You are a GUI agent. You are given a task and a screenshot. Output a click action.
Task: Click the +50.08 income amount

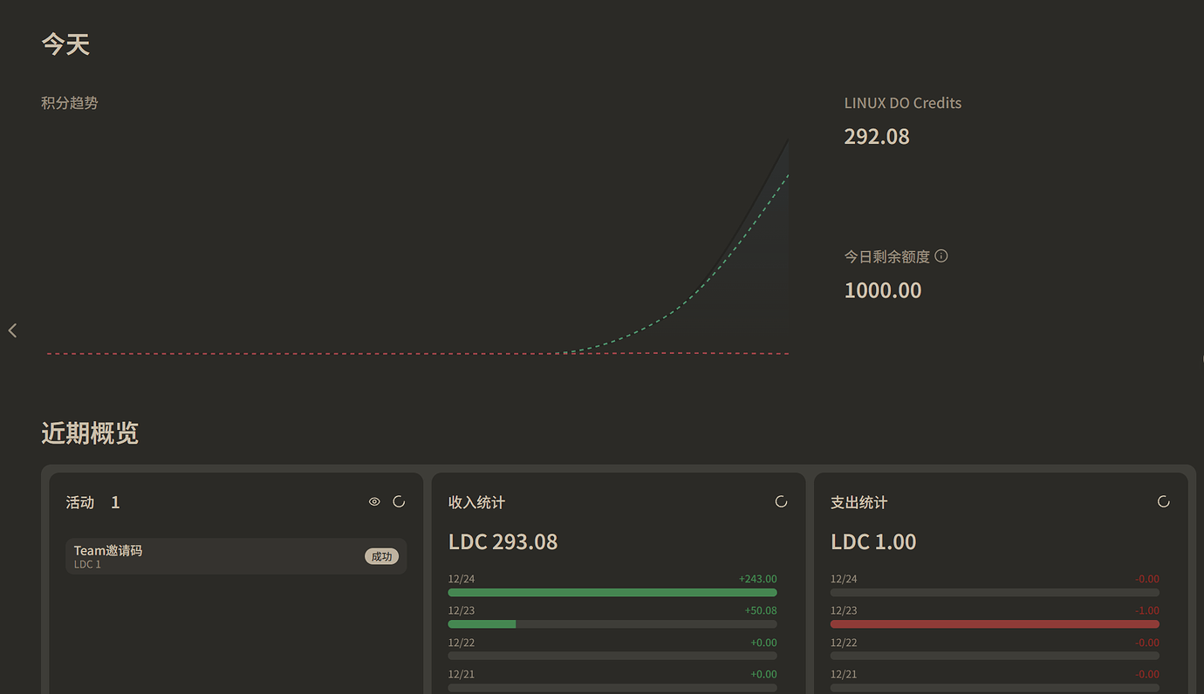tap(760, 610)
